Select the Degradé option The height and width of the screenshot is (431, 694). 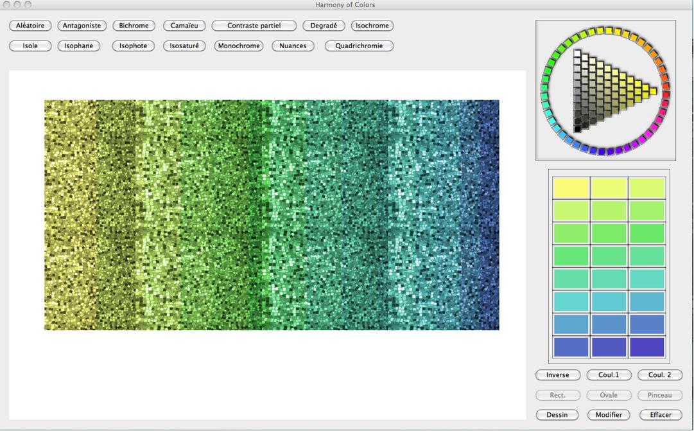click(x=324, y=26)
